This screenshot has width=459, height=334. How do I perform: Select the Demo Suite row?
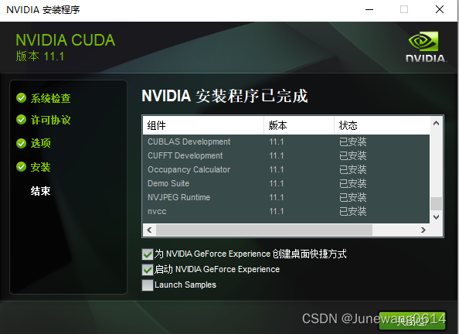(x=286, y=183)
